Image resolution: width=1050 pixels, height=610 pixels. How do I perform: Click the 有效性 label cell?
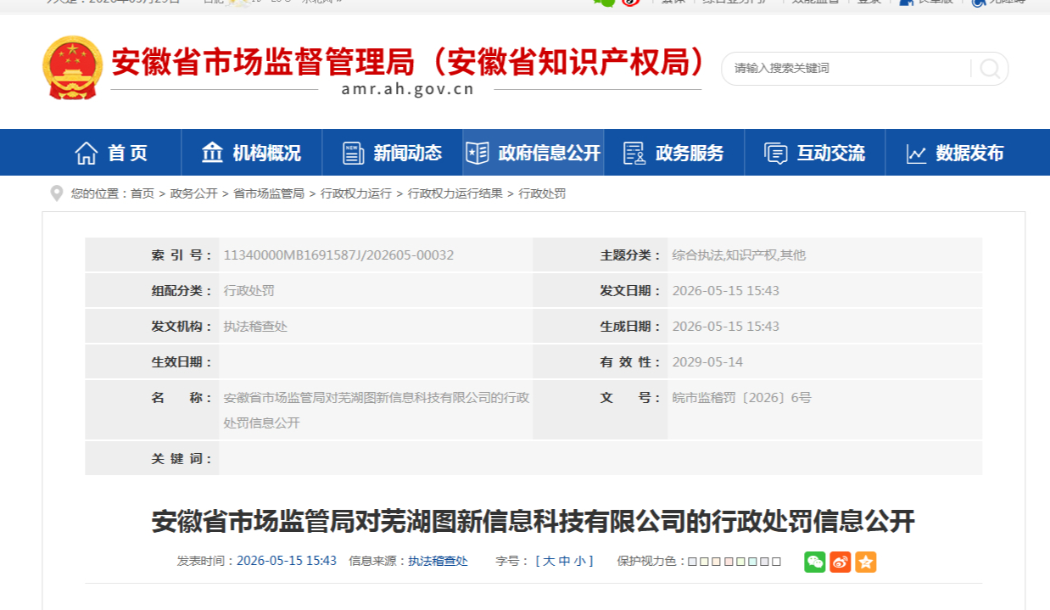pos(600,361)
